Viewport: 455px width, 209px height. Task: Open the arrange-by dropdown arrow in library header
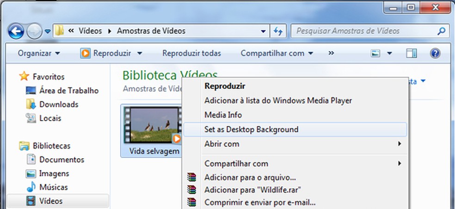coord(423,81)
